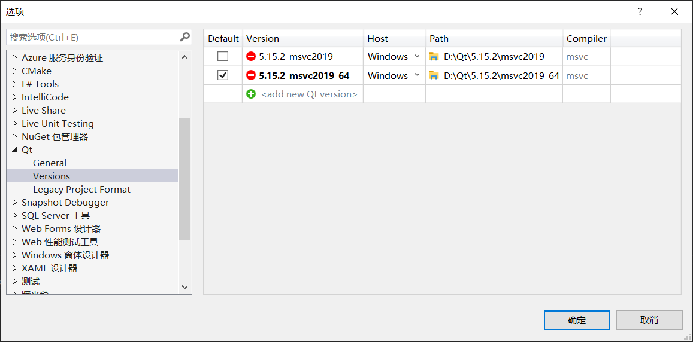
Task: Select General under Qt
Action: 50,163
